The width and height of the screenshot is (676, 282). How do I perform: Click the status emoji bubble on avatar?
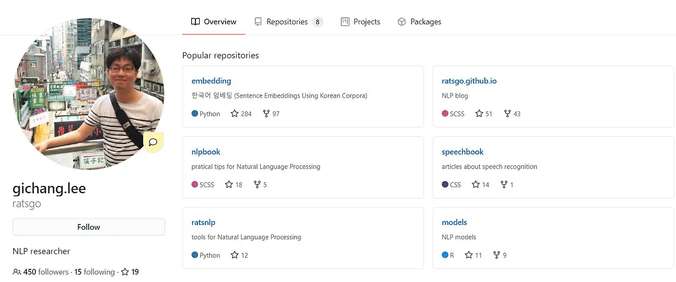pos(153,142)
